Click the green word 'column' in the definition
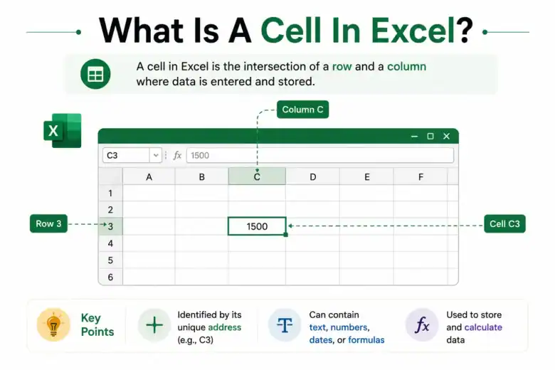This screenshot has height=370, width=555. coord(407,67)
